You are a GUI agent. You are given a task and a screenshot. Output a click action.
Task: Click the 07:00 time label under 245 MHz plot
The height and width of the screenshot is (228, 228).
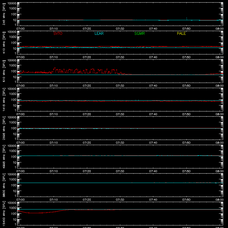point(21,29)
